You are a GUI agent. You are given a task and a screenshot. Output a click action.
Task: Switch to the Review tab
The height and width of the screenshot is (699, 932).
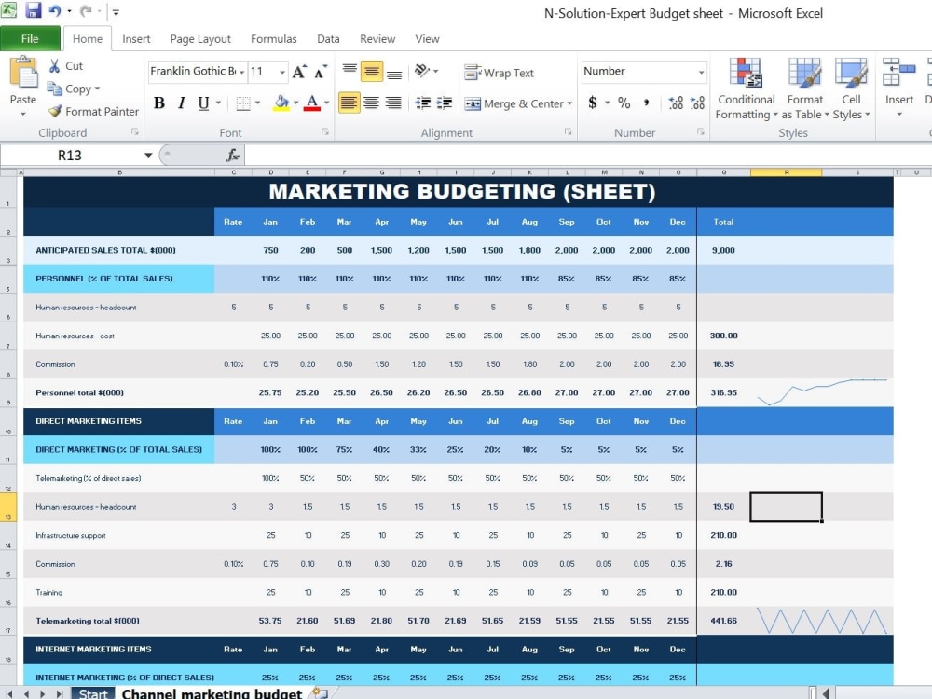point(377,39)
